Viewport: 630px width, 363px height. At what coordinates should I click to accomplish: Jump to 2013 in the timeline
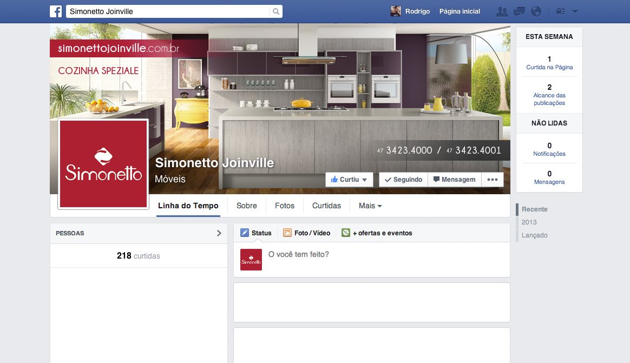tap(529, 222)
